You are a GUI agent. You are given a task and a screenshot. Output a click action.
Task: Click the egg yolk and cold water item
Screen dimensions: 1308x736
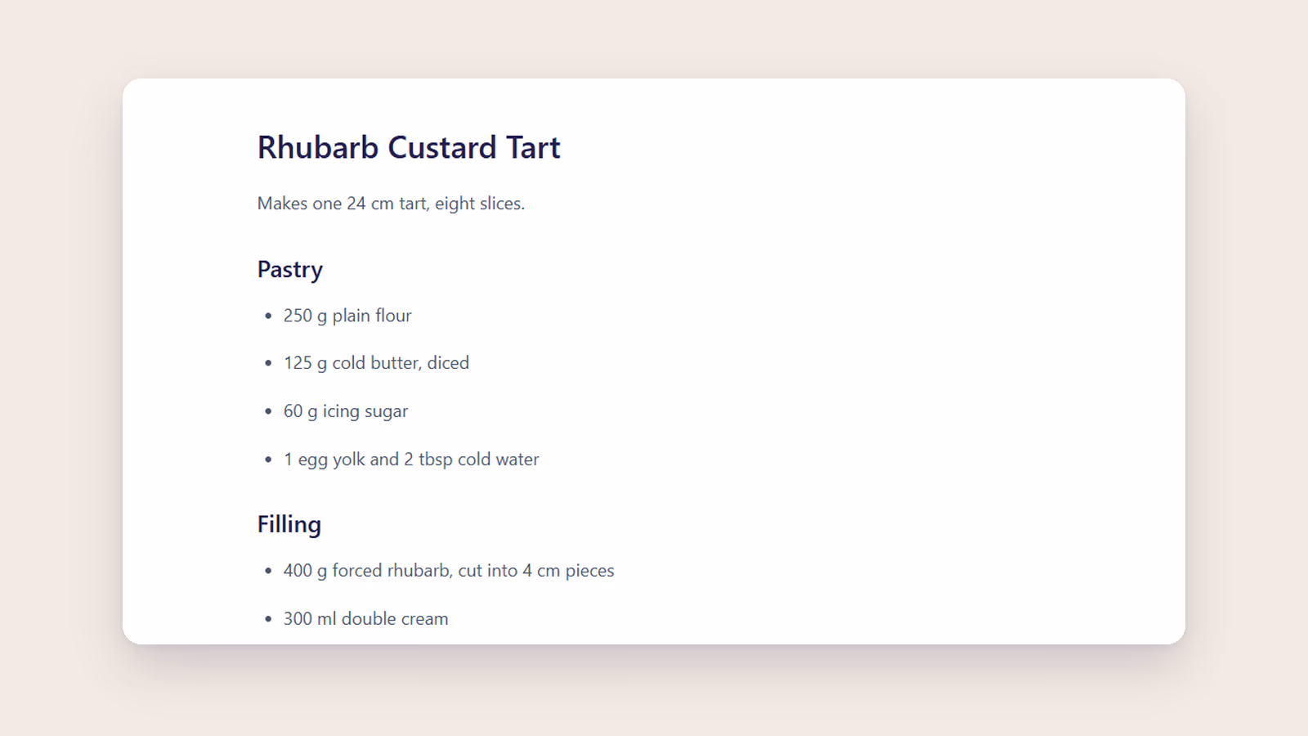pos(411,460)
